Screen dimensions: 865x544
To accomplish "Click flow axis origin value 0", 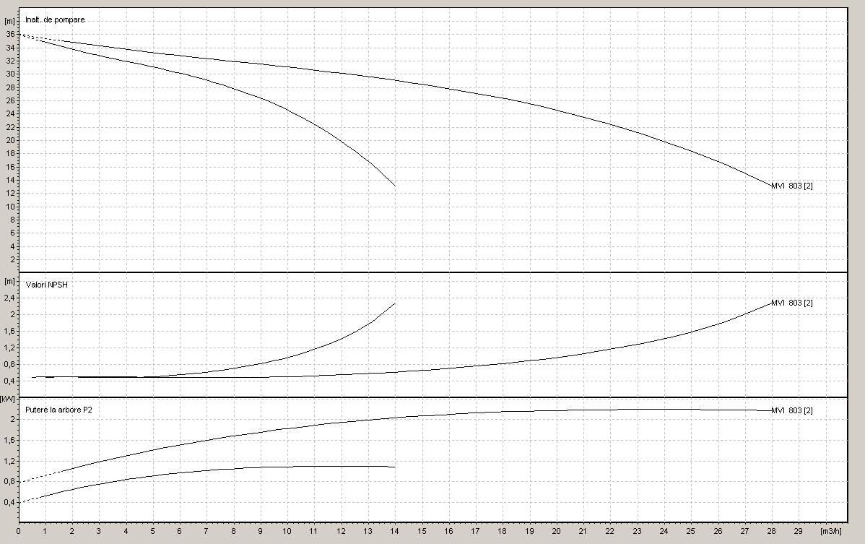I will click(x=18, y=531).
